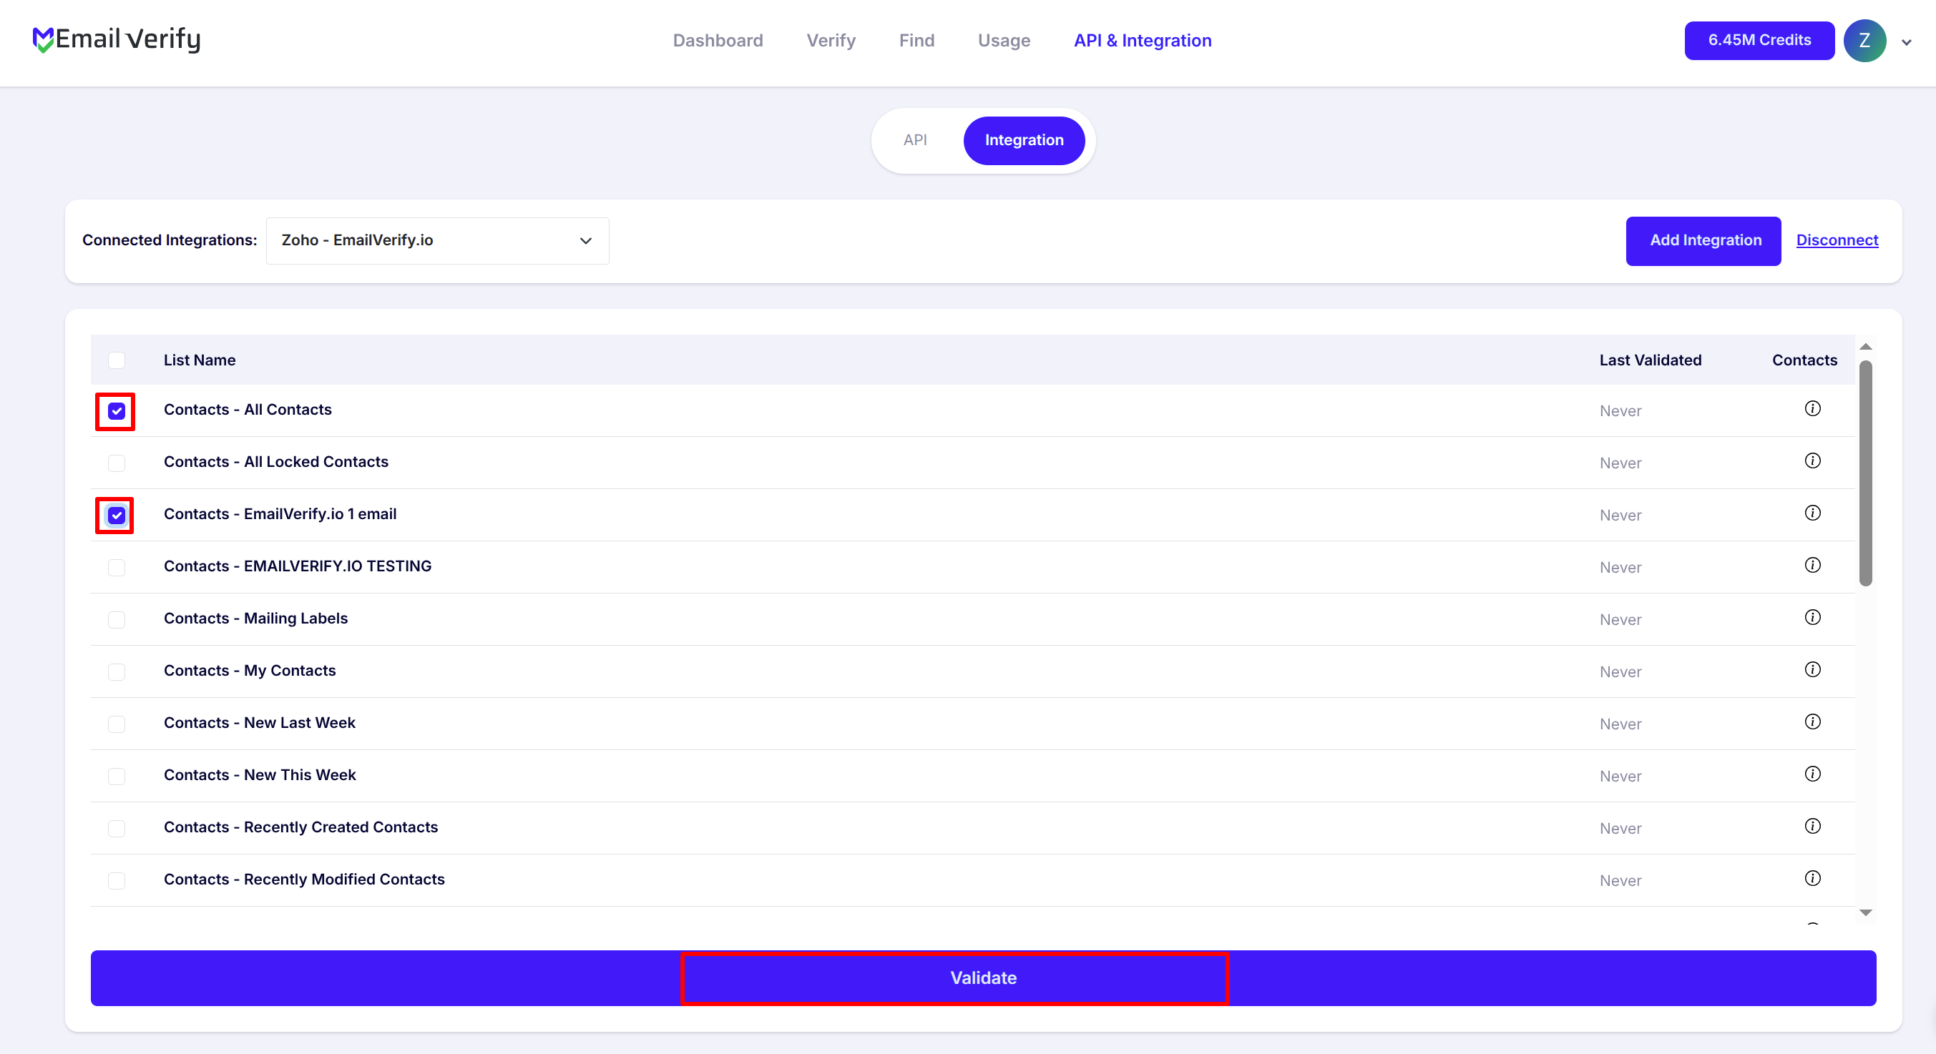Screen dimensions: 1936x1054
Task: Open info icon for Mailing Labels row
Action: [x=1813, y=618]
